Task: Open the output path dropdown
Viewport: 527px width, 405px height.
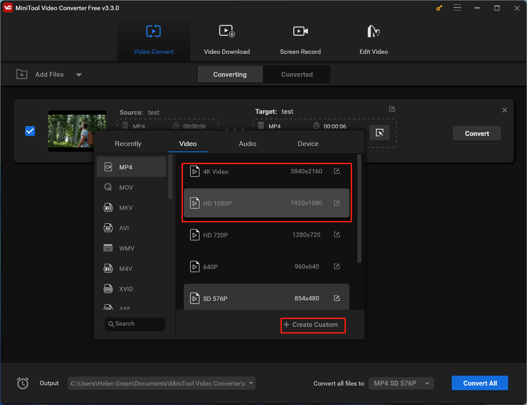Action: click(251, 383)
